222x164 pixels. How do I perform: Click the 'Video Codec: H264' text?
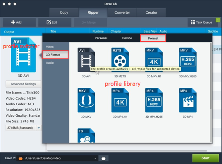[21, 98]
